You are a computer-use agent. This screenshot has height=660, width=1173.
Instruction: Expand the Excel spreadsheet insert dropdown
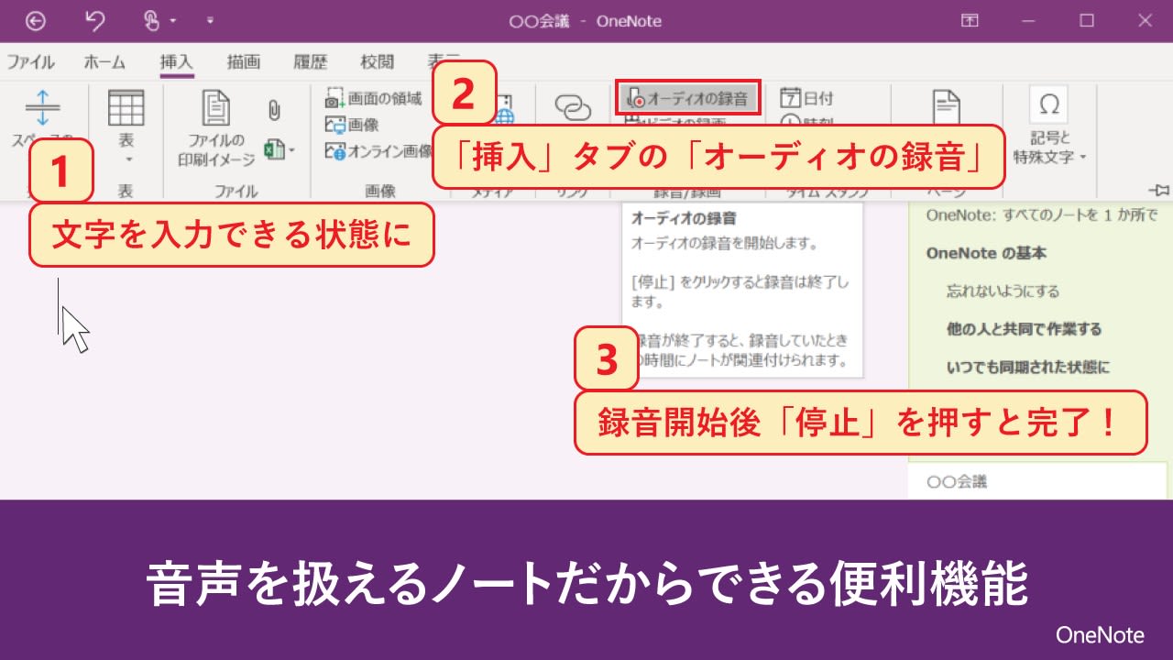pos(292,148)
